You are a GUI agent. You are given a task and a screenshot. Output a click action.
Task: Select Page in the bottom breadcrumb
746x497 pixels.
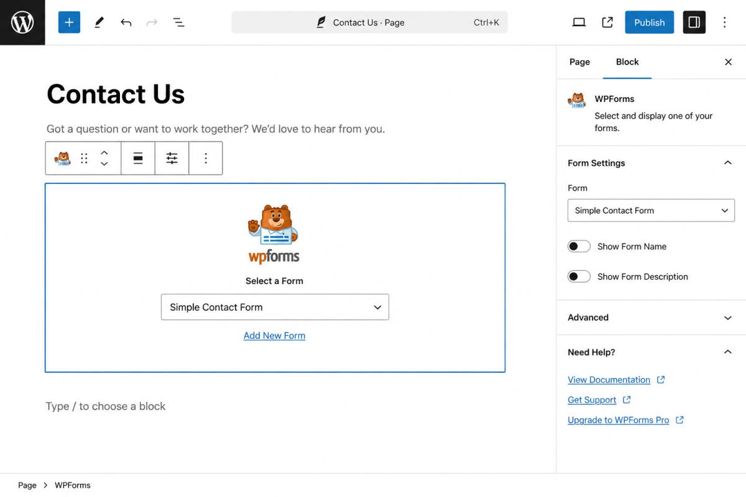coord(27,485)
